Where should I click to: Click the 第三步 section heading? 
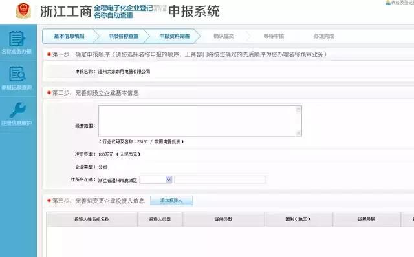point(98,201)
